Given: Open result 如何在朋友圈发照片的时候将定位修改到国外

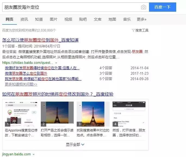Looking at the screenshot, I should click(58, 94).
